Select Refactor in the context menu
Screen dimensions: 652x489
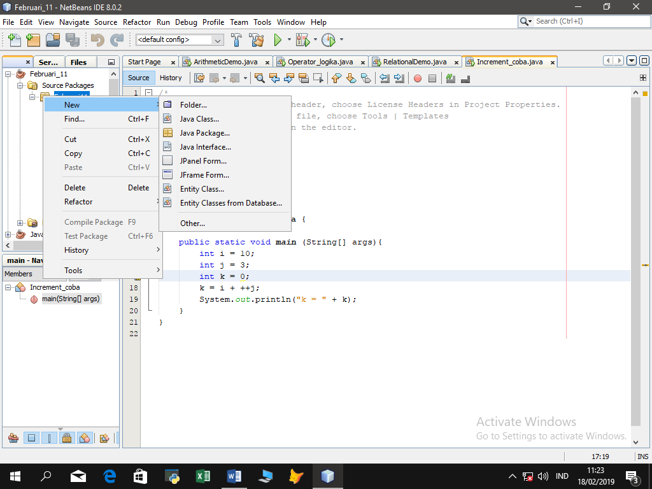78,202
